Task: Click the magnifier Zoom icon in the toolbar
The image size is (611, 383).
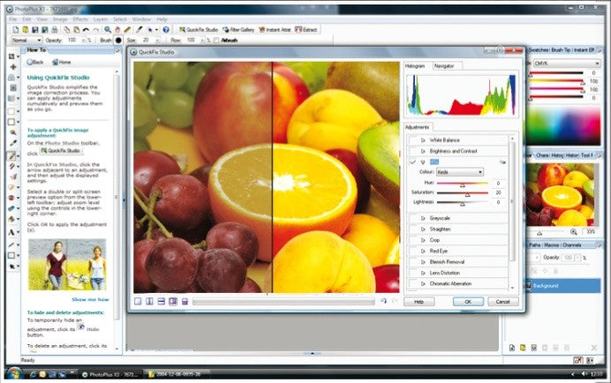Action: coord(108,30)
